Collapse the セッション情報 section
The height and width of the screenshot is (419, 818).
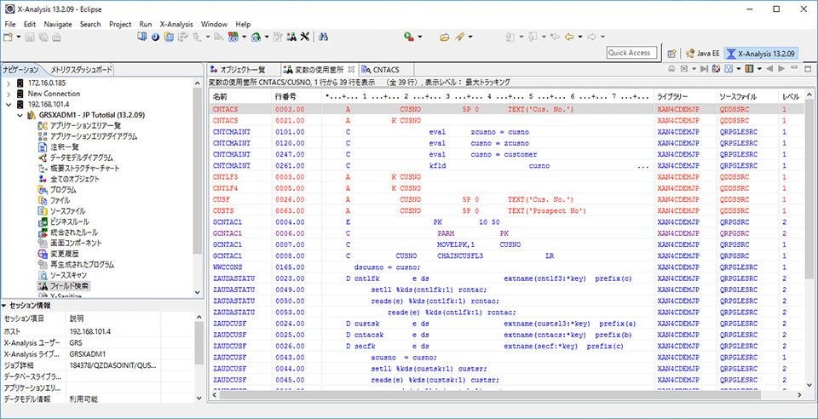[x=4, y=306]
